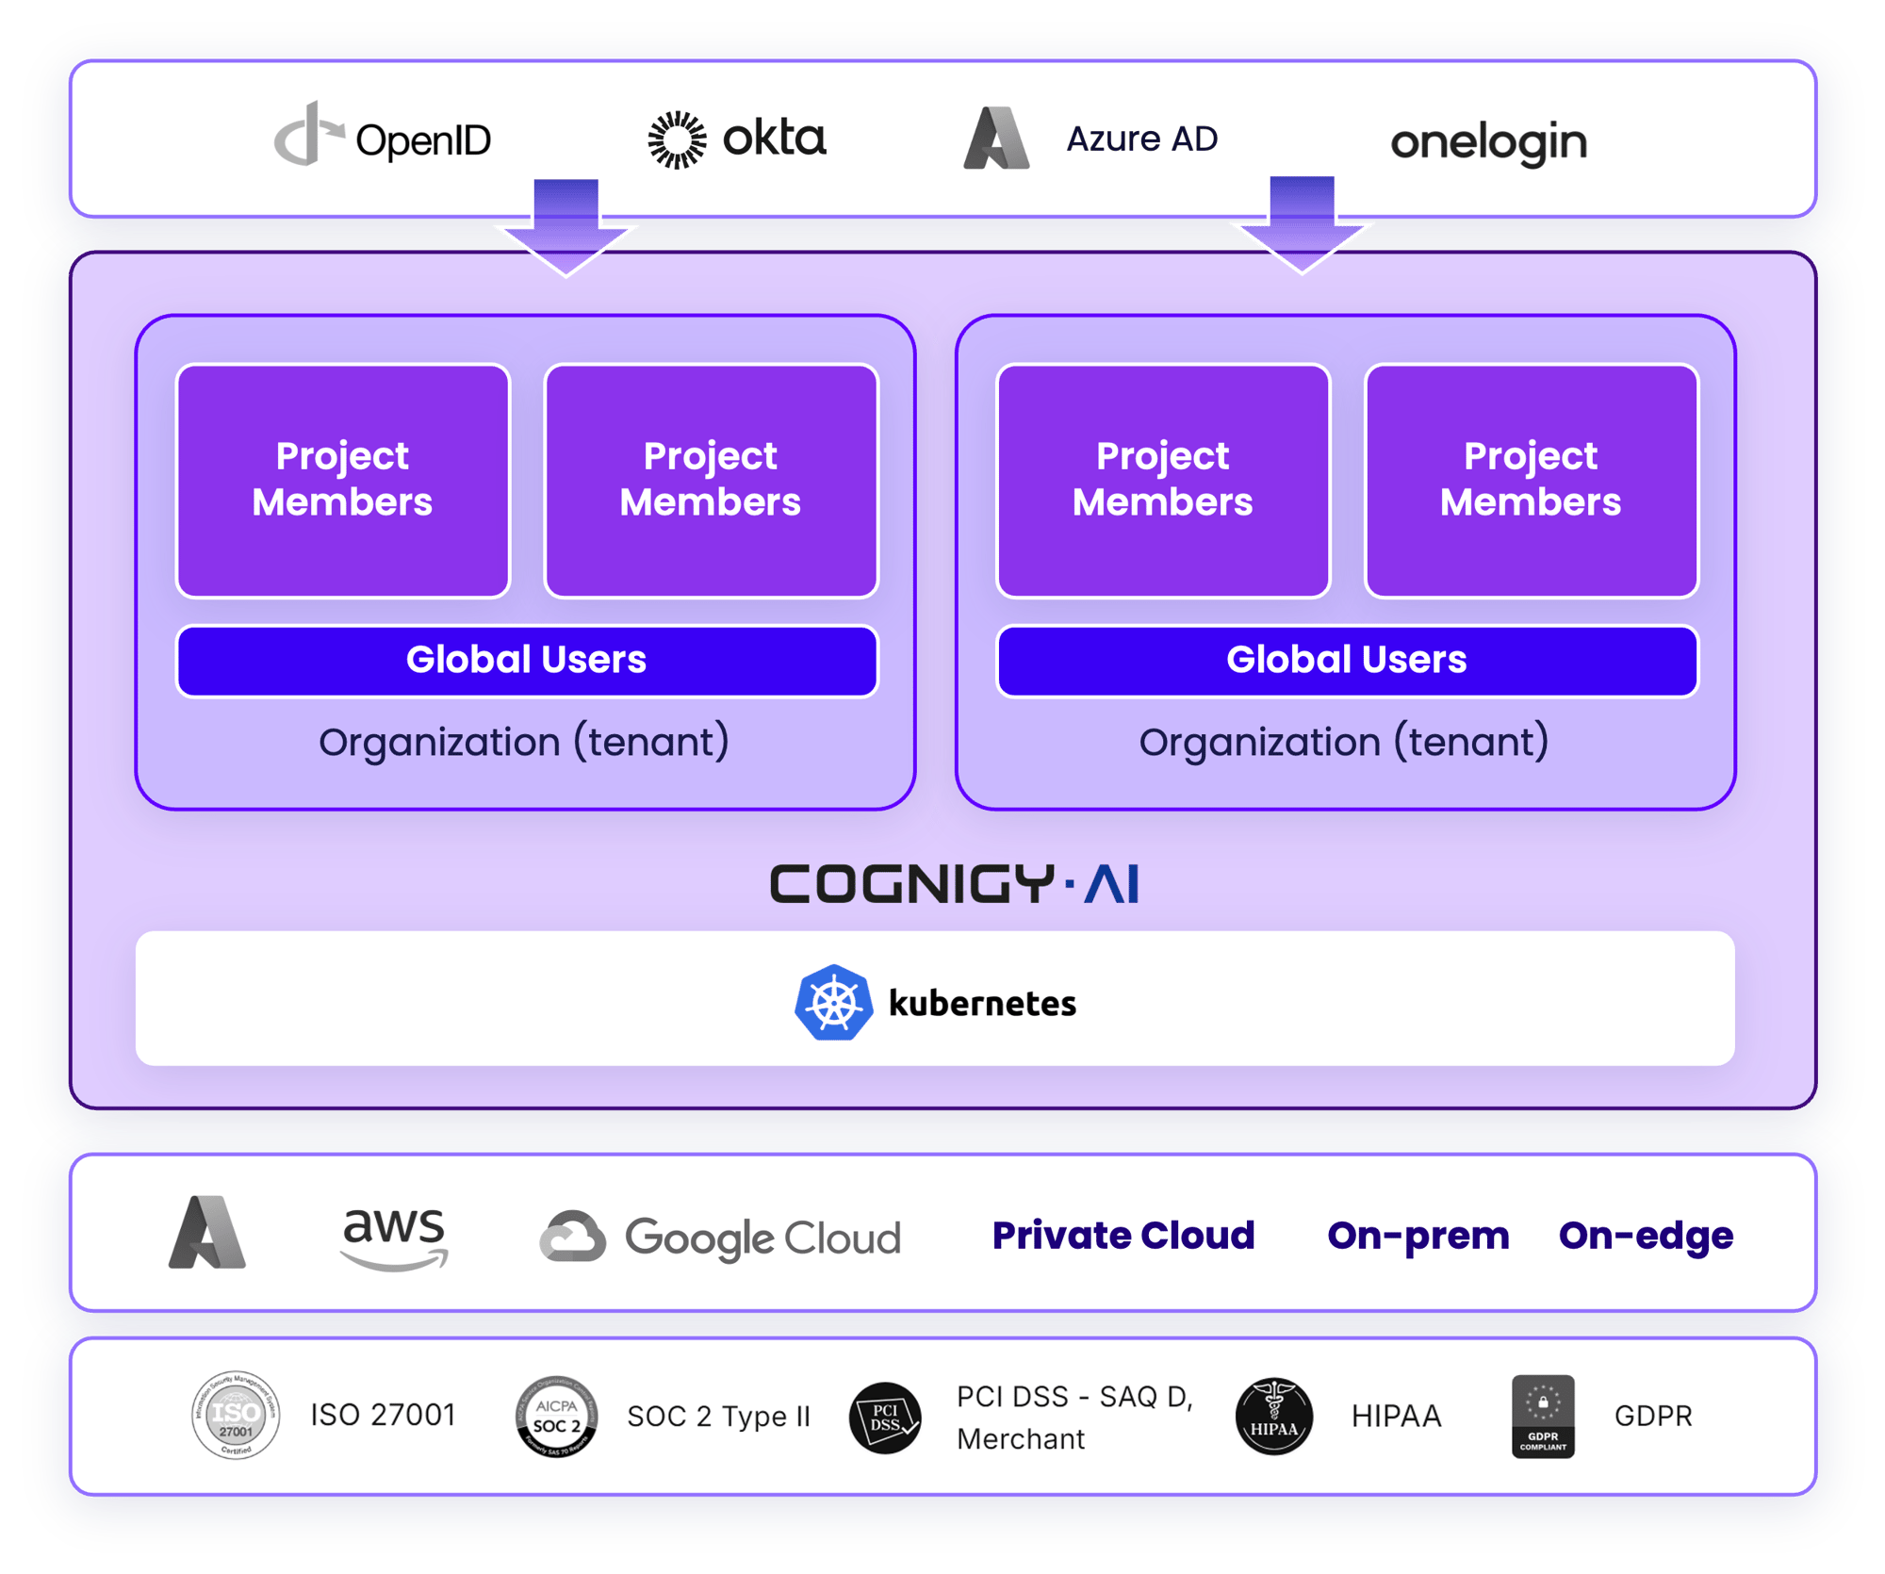Click the Azure AD triangle logo at top
The height and width of the screenshot is (1574, 1885).
click(996, 138)
